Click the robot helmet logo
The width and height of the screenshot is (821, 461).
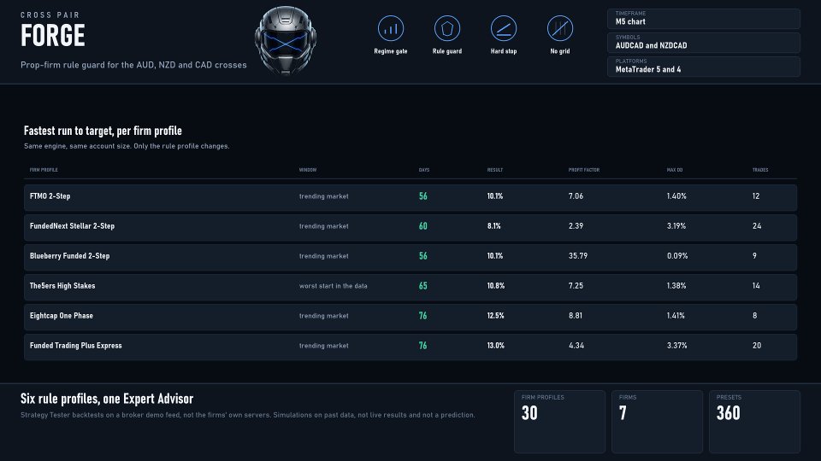pos(286,40)
